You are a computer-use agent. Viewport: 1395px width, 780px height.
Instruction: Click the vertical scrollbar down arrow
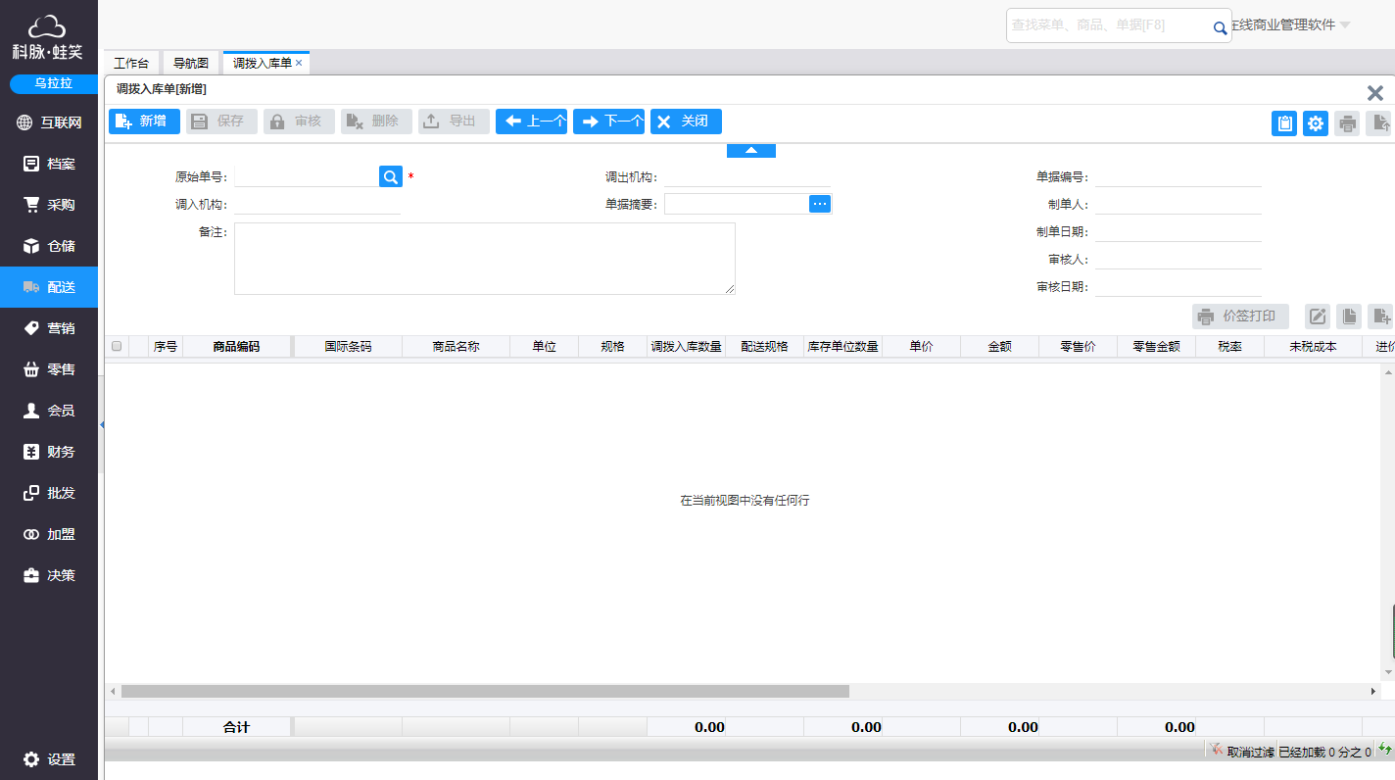tap(1388, 672)
